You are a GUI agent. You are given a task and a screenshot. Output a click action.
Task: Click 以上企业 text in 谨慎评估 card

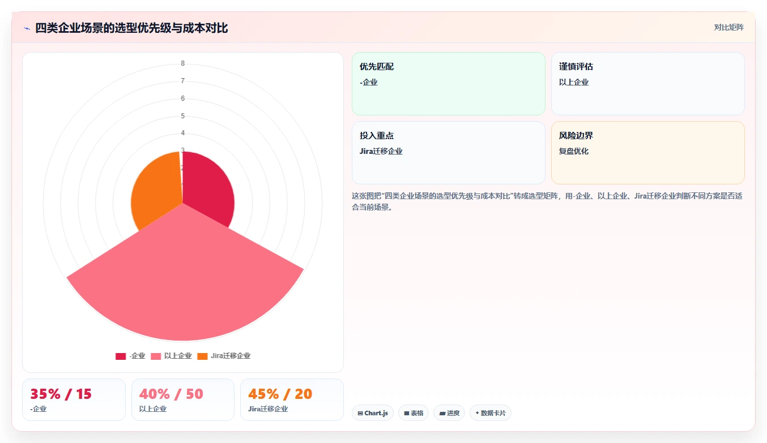pos(574,83)
